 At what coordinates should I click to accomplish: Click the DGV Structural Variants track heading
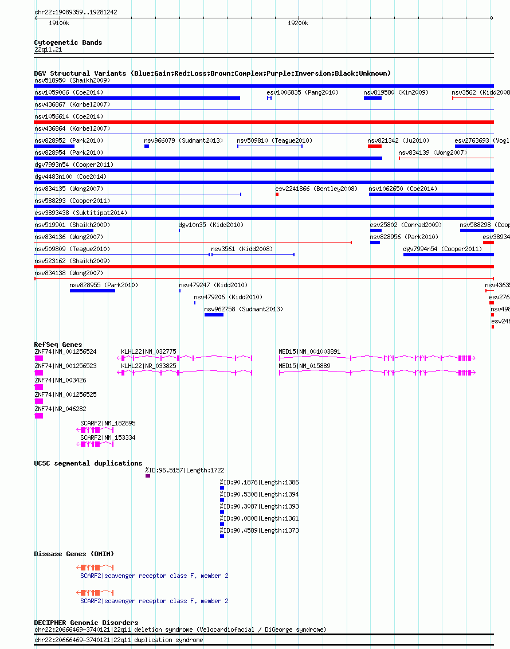[212, 73]
